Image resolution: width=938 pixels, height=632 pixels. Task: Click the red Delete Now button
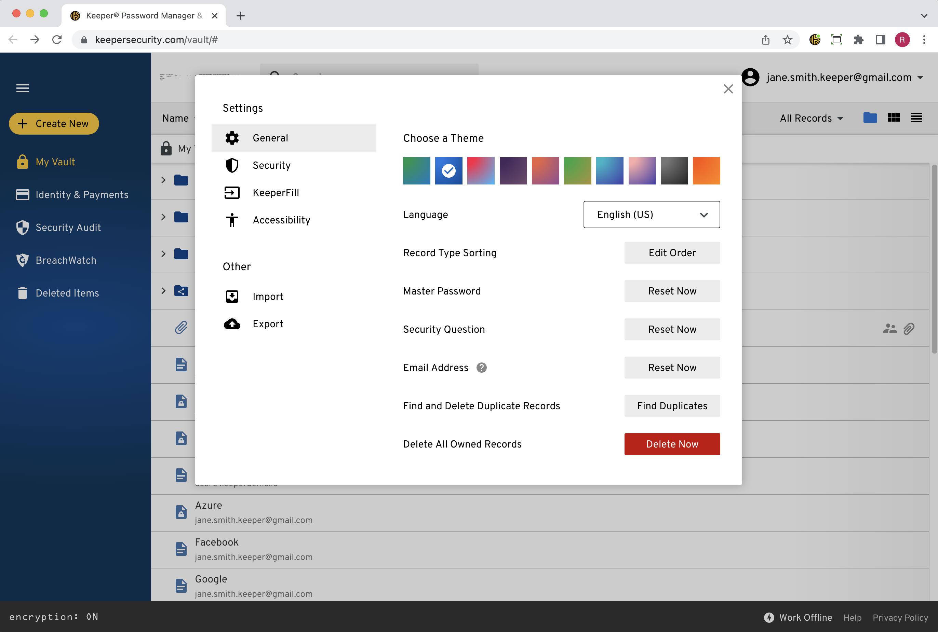672,444
